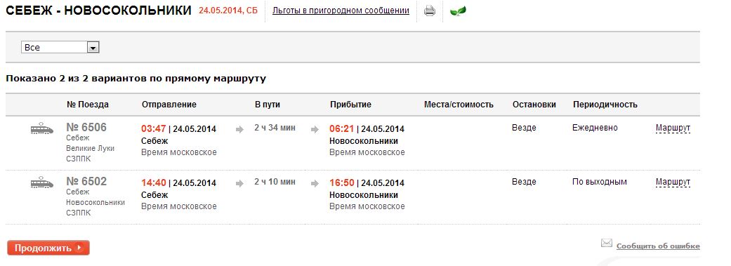Click the envelope icon near Сообщить об ошибке
The height and width of the screenshot is (266, 731).
(606, 243)
